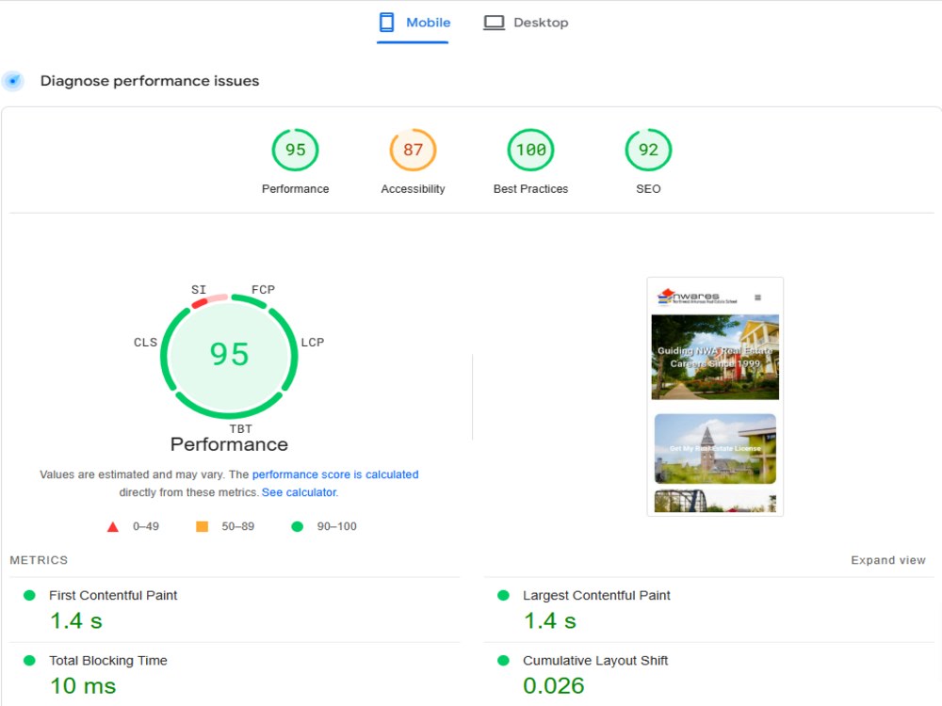
Task: Click the 90–100 legend range text
Action: tap(336, 526)
